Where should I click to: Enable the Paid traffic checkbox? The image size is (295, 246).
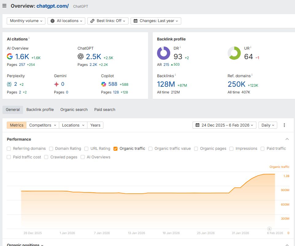[262, 149]
